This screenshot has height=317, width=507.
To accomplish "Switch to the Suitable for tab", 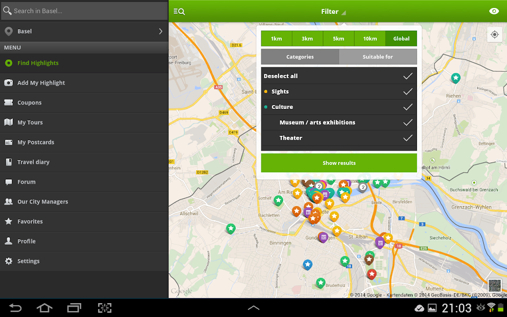I will click(x=378, y=56).
